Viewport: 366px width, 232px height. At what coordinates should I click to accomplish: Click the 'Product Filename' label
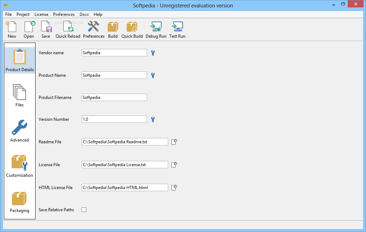[x=55, y=97]
